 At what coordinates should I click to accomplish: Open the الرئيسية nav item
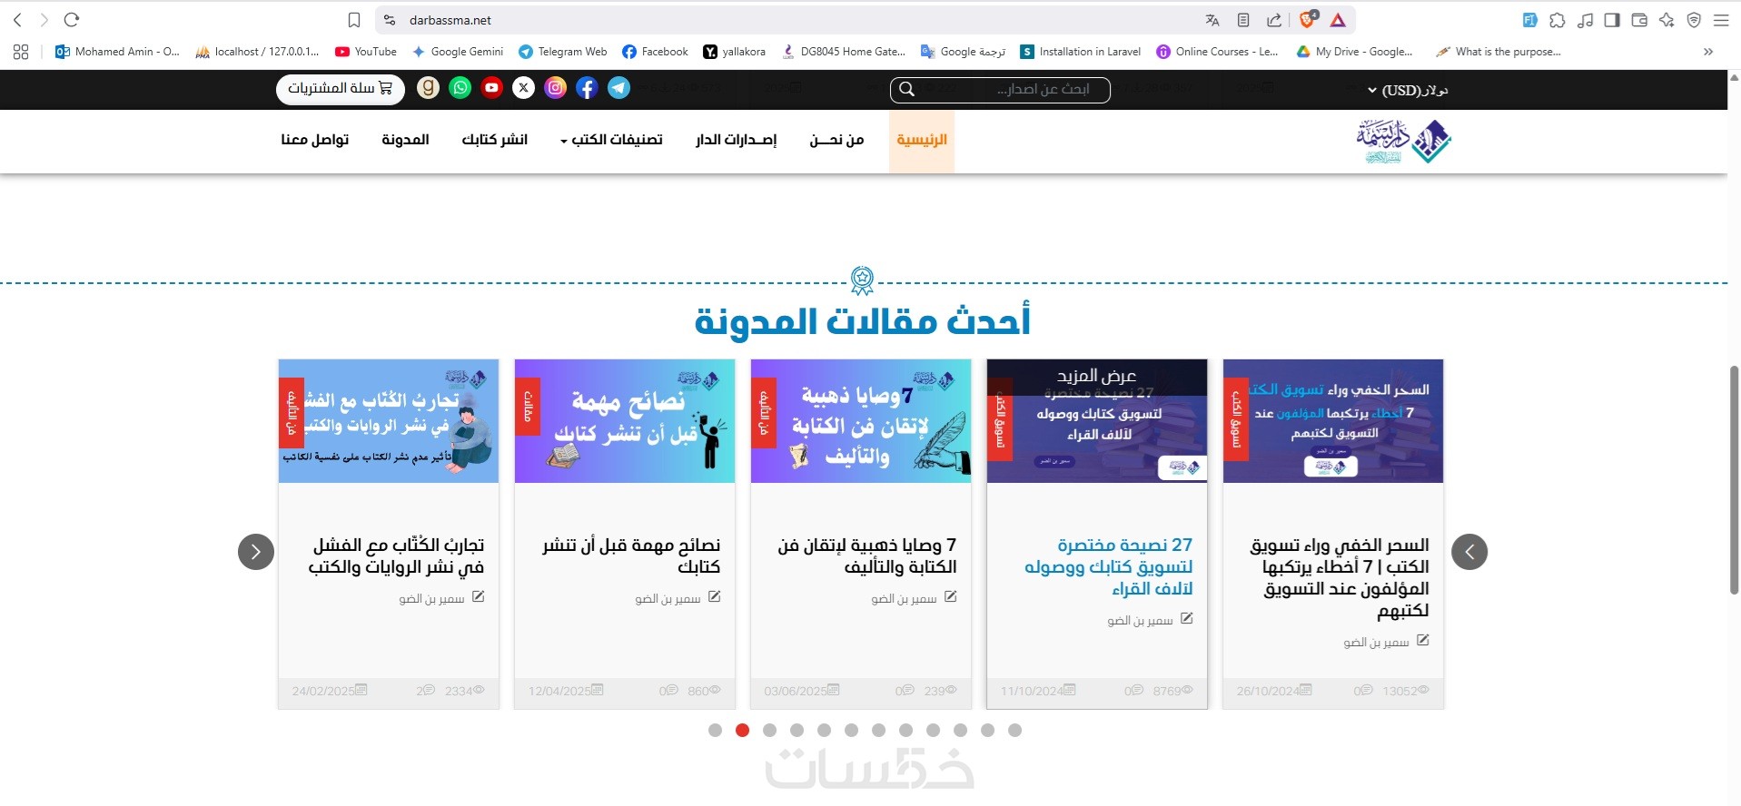tap(922, 140)
